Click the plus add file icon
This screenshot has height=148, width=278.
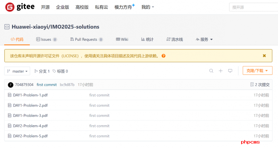pyautogui.click(x=221, y=71)
